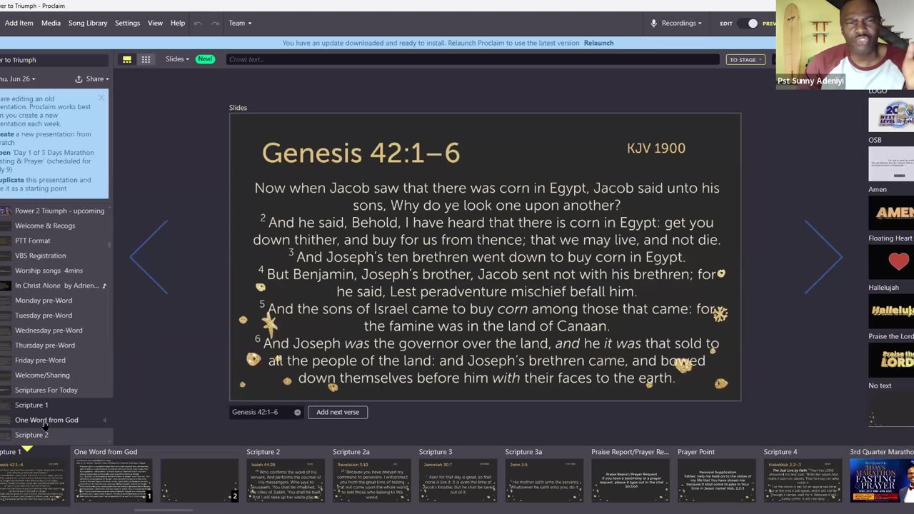This screenshot has width=914, height=514.
Task: Select Scripture 3 Jeremiah 30:7 thumbnail
Action: [x=458, y=480]
